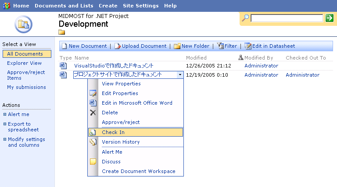Open the Filter toolbar option
The height and width of the screenshot is (187, 337).
[227, 46]
